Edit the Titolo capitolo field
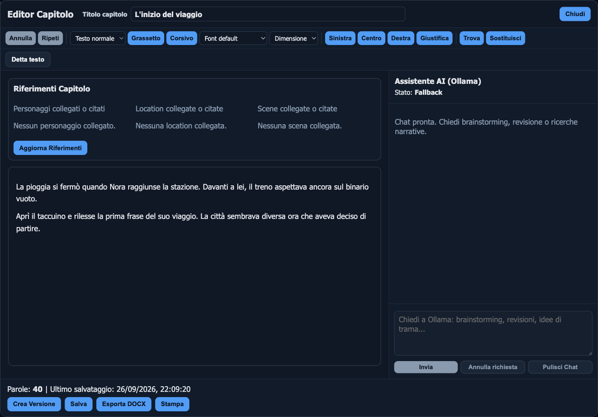598x417 pixels. pos(268,14)
